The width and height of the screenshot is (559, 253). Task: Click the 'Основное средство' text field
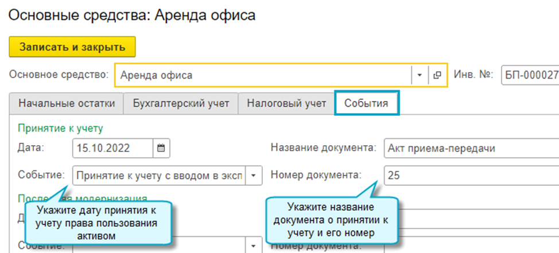click(x=262, y=75)
